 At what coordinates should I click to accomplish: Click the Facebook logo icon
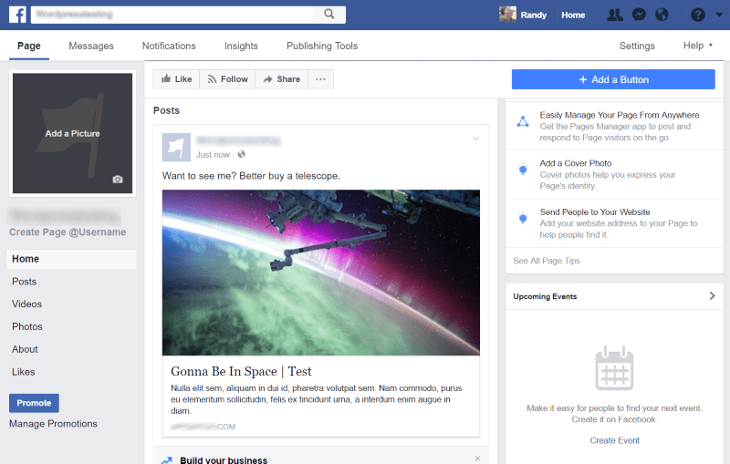click(17, 15)
